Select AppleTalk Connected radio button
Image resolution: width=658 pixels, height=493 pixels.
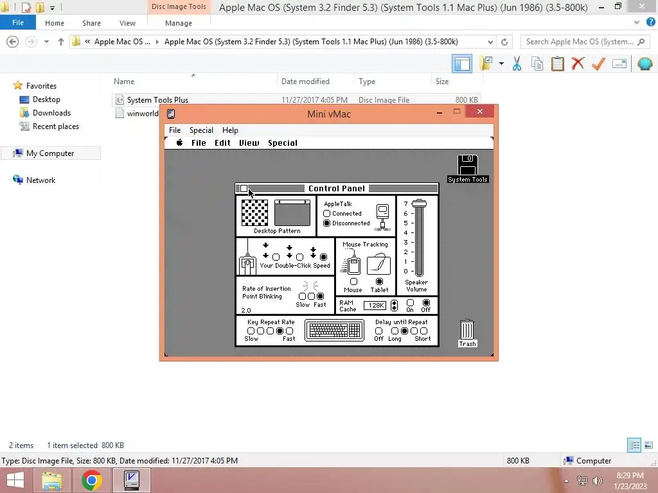[327, 213]
